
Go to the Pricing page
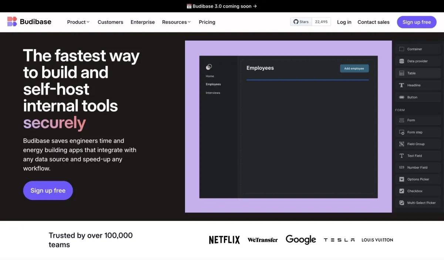207,22
